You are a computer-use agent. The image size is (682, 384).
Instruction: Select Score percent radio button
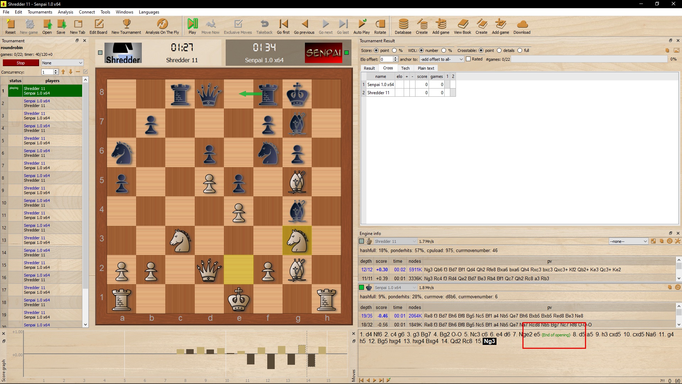tap(394, 50)
